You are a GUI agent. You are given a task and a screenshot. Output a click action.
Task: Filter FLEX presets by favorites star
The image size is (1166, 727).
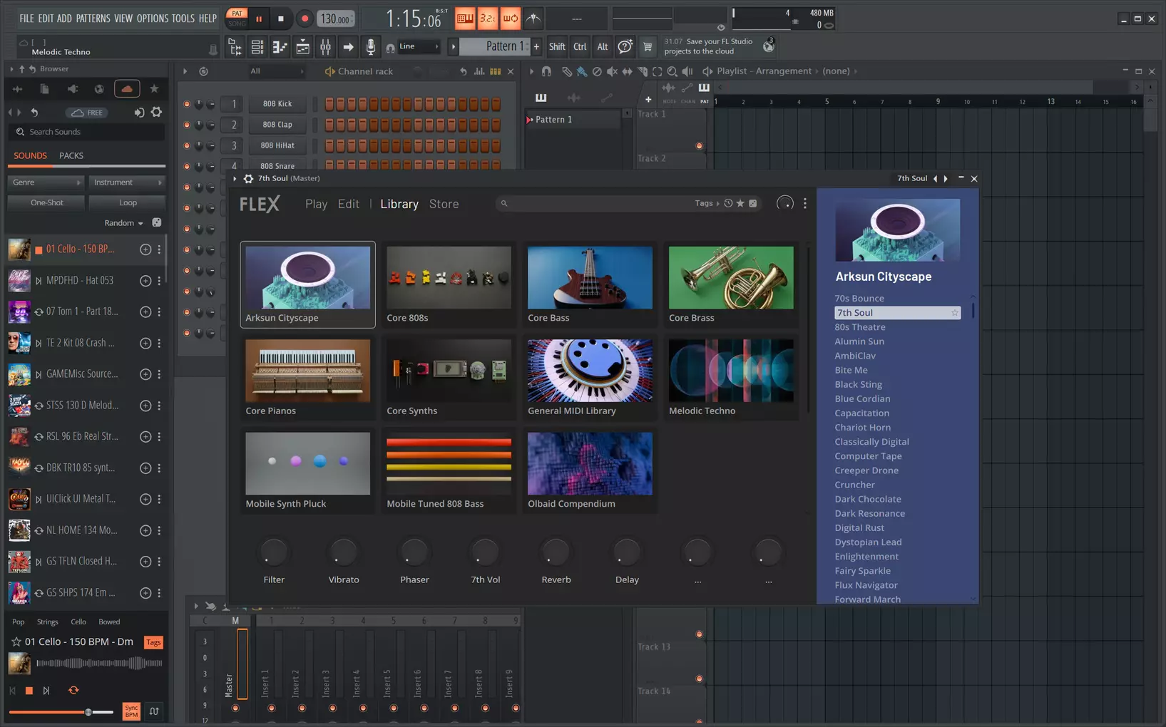point(740,204)
